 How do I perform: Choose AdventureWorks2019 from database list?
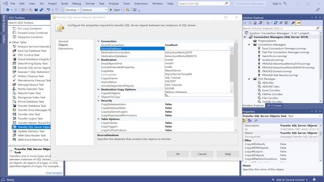click(178, 53)
